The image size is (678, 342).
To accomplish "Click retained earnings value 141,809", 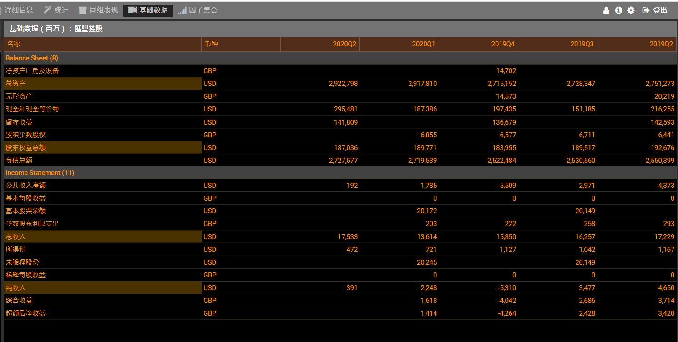I will point(346,122).
